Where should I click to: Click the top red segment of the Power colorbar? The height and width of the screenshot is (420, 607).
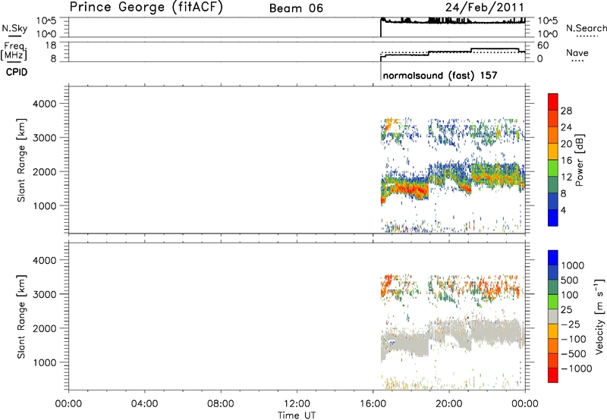tap(553, 102)
